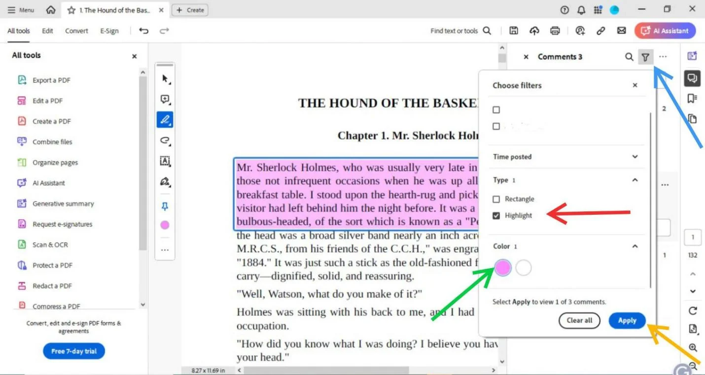The height and width of the screenshot is (375, 705).
Task: Save the file with disk icon
Action: (x=514, y=31)
